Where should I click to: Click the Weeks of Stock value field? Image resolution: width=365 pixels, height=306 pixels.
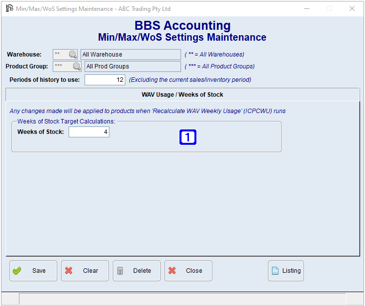coord(89,132)
